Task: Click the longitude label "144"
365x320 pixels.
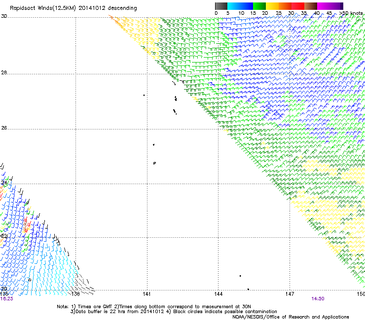Action: coord(219,294)
